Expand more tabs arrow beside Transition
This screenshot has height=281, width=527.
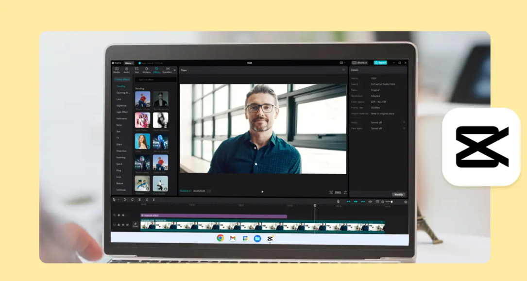(175, 70)
